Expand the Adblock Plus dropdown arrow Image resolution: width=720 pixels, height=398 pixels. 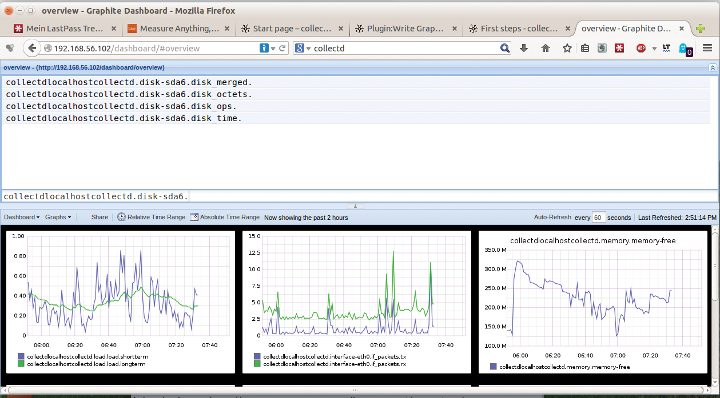point(654,48)
